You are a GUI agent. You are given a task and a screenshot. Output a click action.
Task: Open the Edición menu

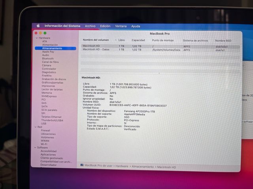point(105,26)
